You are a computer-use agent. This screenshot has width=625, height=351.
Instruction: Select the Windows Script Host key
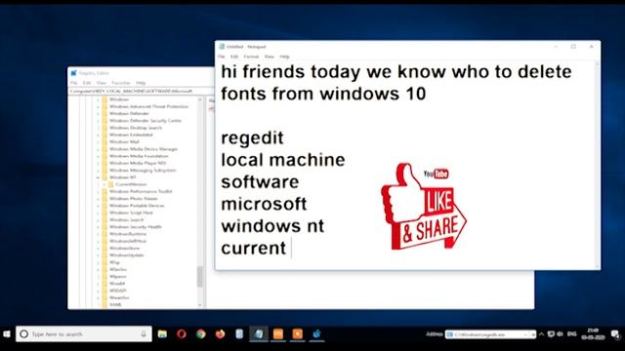coord(131,213)
